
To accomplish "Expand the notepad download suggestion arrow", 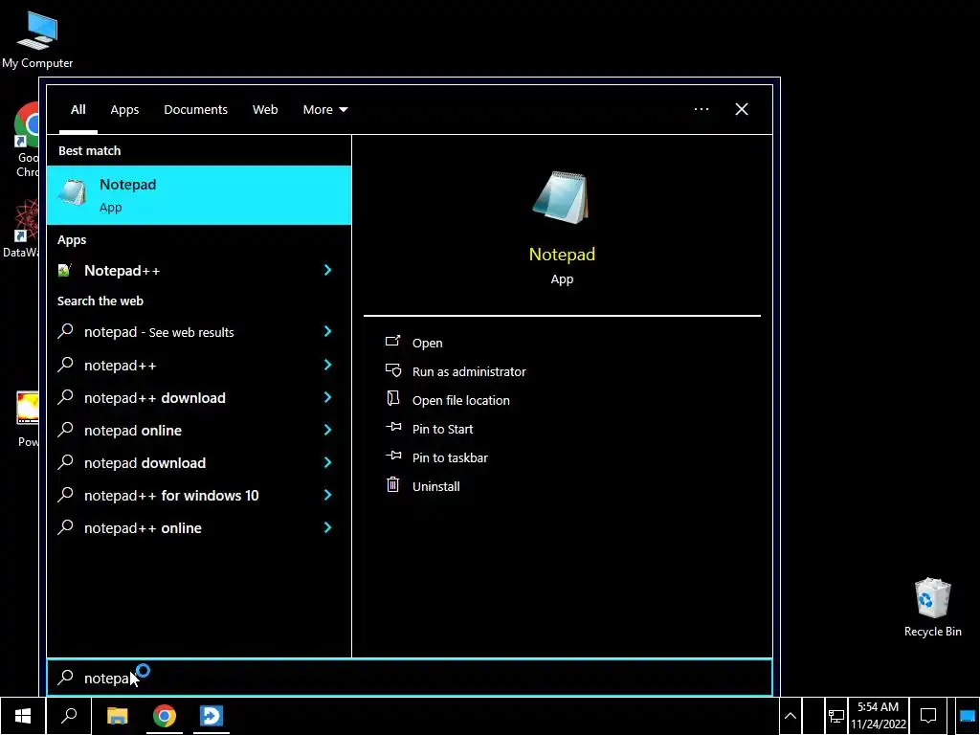I will click(x=327, y=462).
